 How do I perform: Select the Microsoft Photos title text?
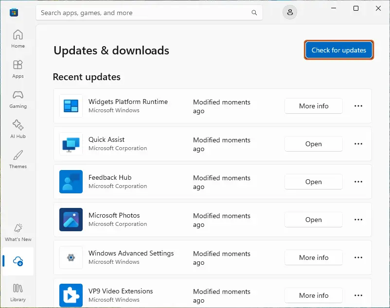[114, 215]
